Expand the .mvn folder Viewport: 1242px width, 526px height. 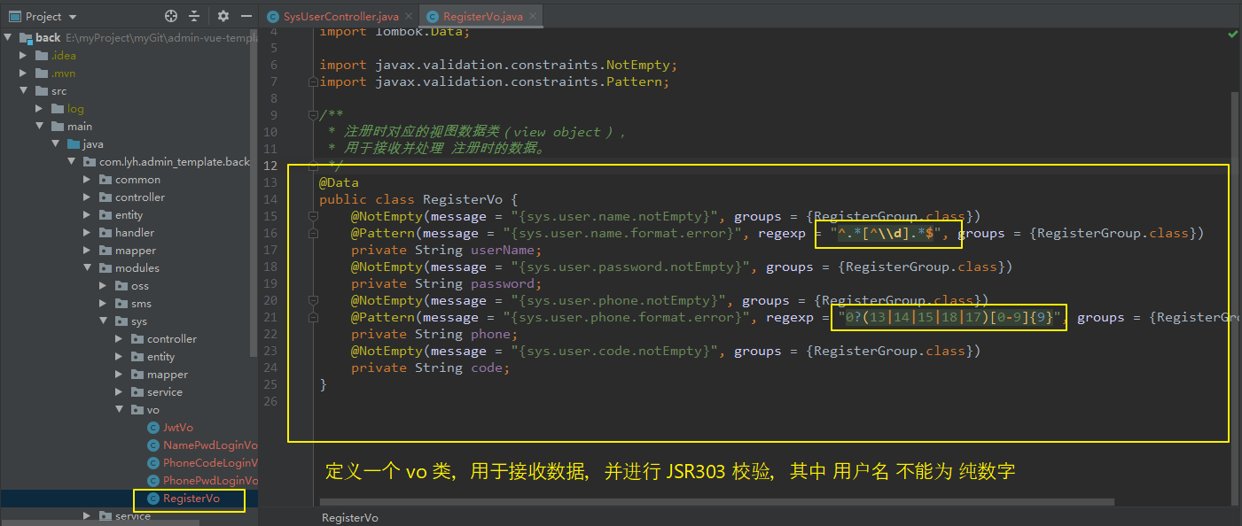24,73
